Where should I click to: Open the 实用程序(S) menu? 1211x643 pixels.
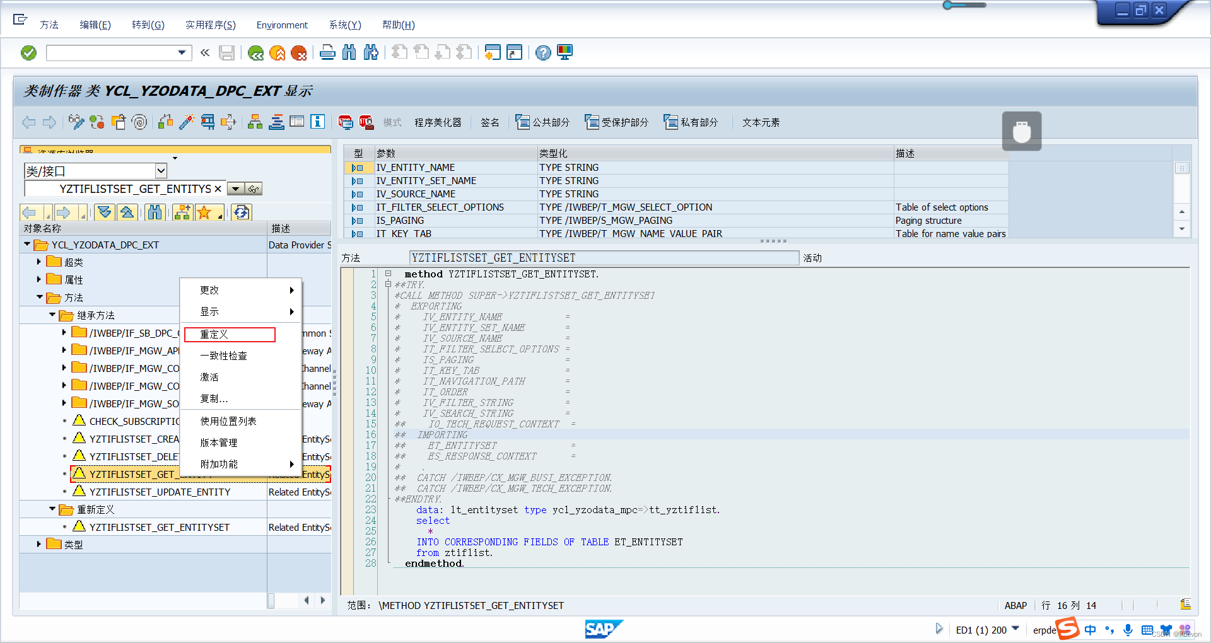pos(211,25)
